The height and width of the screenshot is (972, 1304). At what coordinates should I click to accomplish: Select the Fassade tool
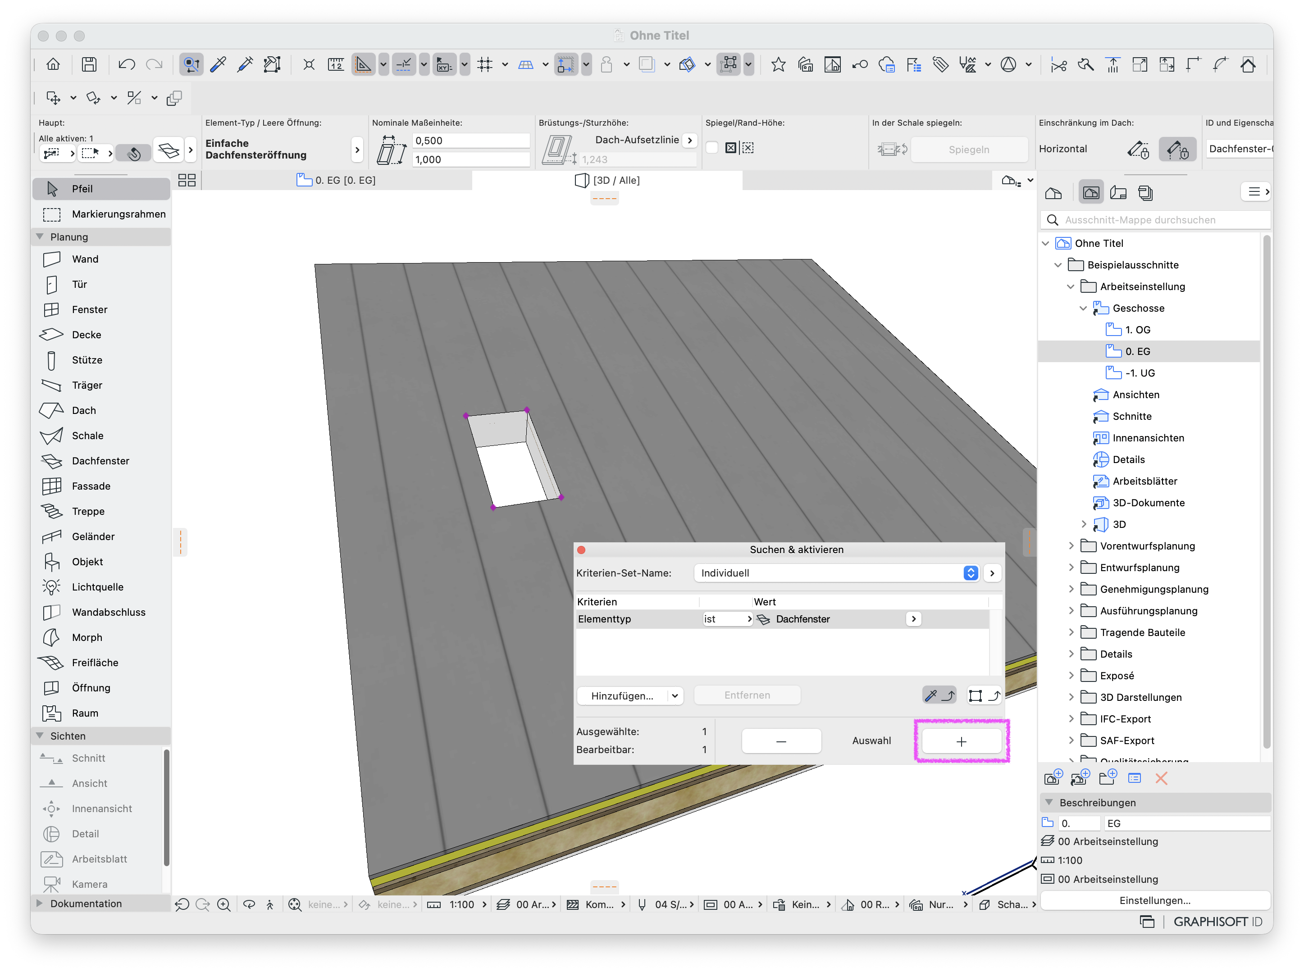click(x=101, y=486)
